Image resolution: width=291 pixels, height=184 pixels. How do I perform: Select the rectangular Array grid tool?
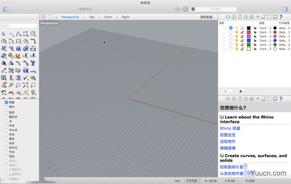[4, 78]
